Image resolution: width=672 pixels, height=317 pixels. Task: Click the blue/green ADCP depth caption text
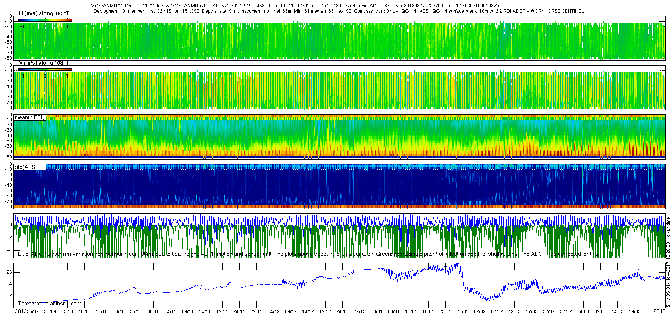click(x=308, y=254)
